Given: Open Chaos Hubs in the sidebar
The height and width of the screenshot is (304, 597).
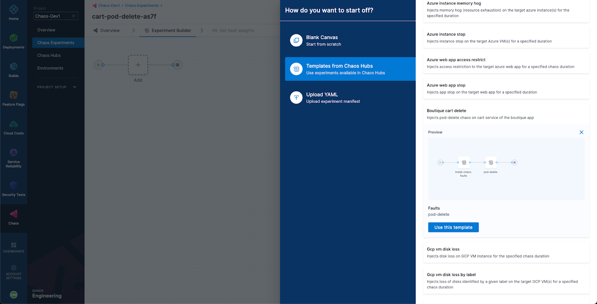Looking at the screenshot, I should (49, 56).
